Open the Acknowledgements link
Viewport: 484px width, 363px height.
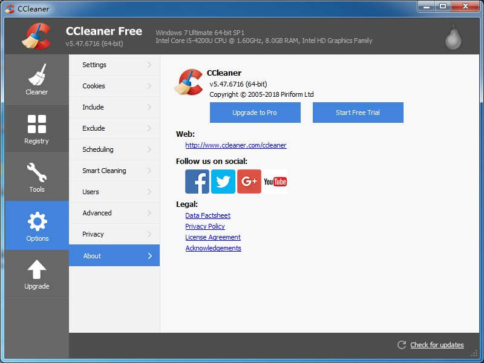click(x=214, y=248)
